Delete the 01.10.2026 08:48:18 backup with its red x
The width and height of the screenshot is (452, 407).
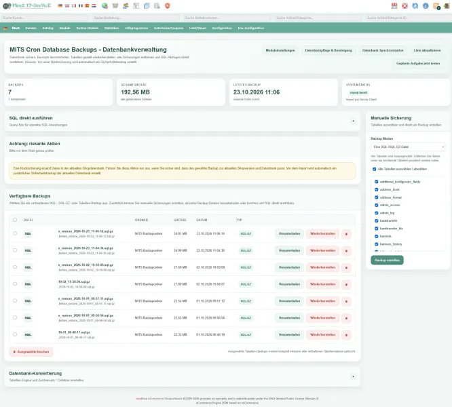346,335
